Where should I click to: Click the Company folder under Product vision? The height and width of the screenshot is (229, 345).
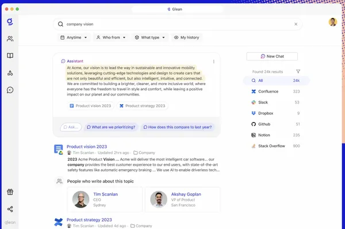pyautogui.click(x=144, y=152)
